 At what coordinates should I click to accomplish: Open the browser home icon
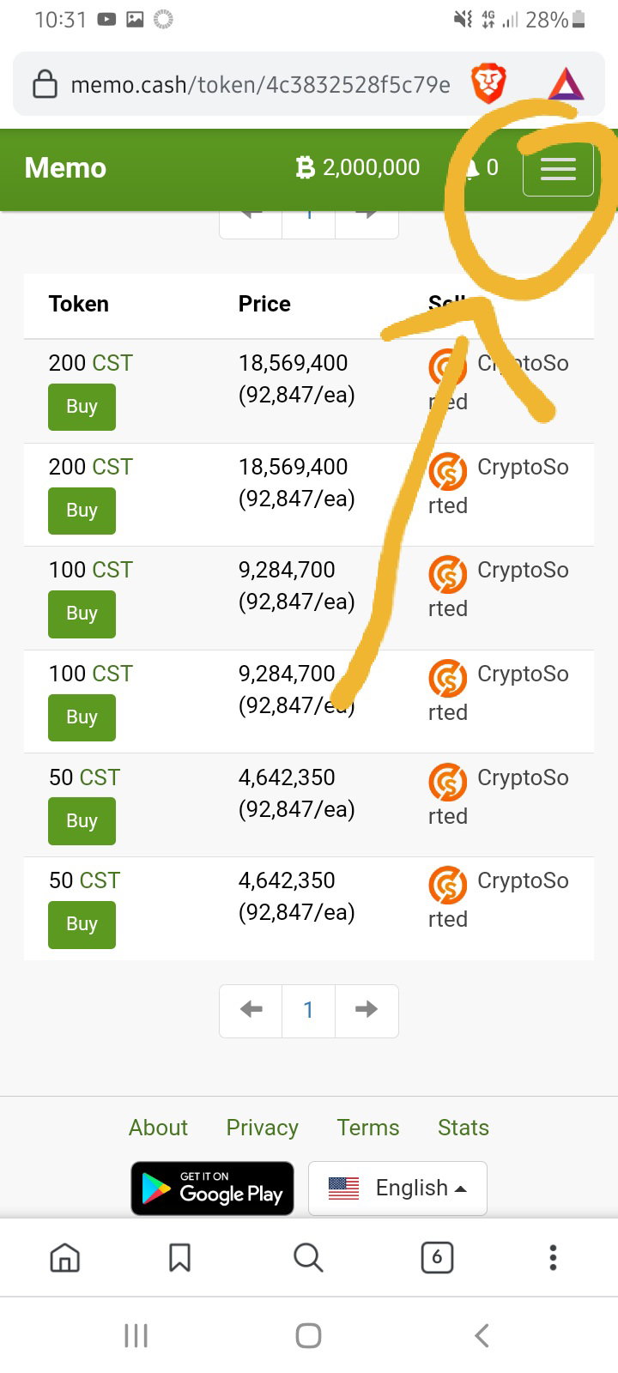64,1257
